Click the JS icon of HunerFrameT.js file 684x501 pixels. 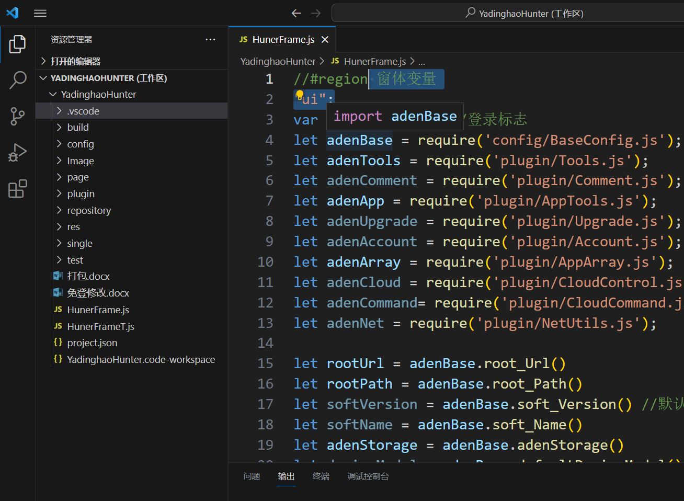(58, 326)
